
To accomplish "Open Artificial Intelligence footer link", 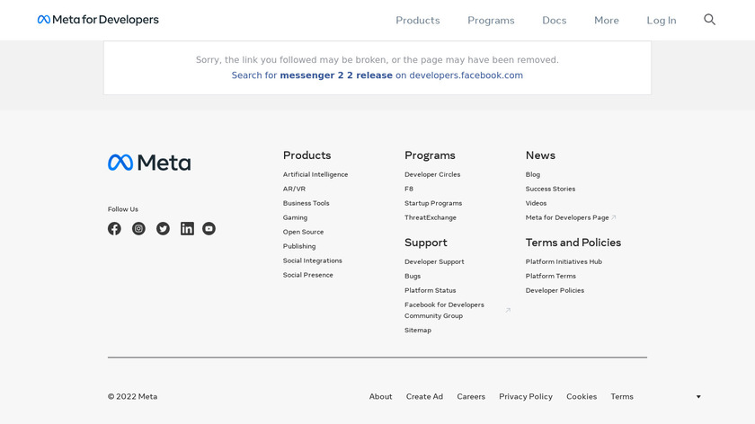I will [x=315, y=174].
